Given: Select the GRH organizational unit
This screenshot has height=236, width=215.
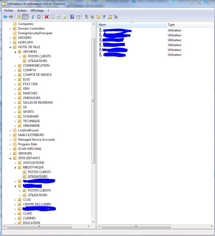Looking at the screenshot, I should click(26, 89).
